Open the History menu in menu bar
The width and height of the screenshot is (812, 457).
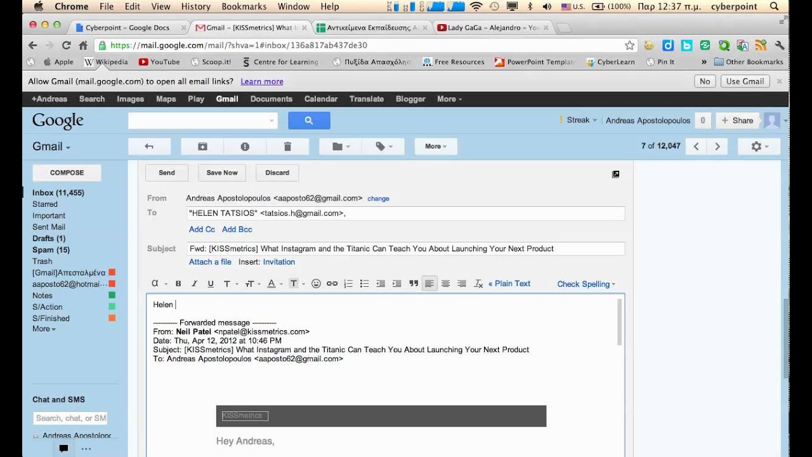pos(195,6)
